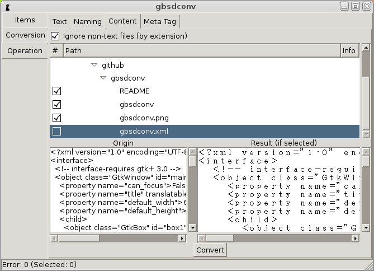Viewport: 374px width, 271px height.
Task: Collapse the gbsdconv tree folder
Action: (x=103, y=78)
